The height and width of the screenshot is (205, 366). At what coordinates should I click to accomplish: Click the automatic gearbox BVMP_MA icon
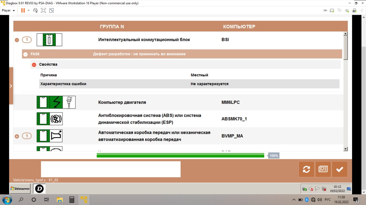coord(49,136)
